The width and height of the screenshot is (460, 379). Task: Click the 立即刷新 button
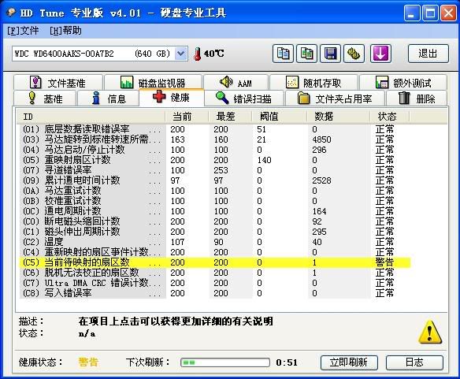click(349, 362)
